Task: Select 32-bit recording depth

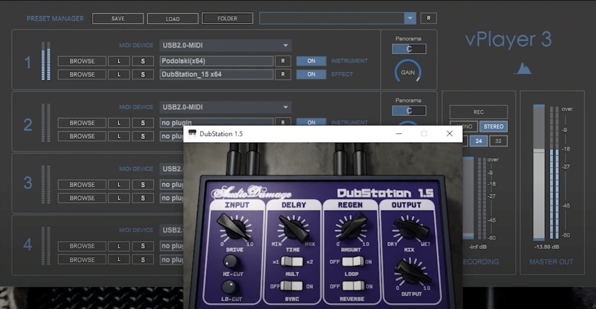Action: click(498, 141)
